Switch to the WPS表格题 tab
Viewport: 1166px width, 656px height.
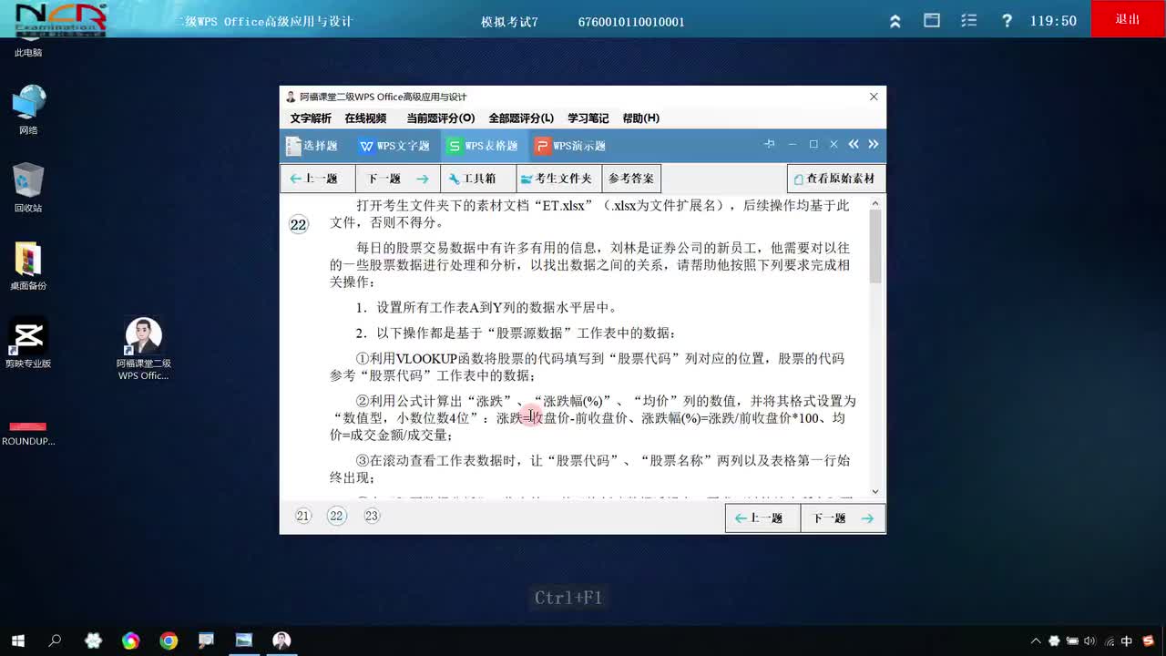(x=484, y=146)
